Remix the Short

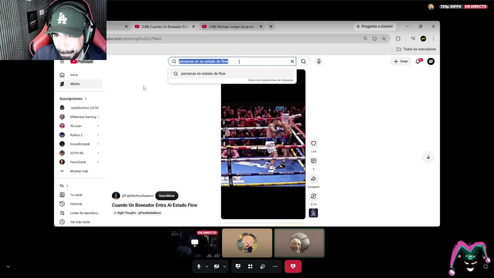313,196
